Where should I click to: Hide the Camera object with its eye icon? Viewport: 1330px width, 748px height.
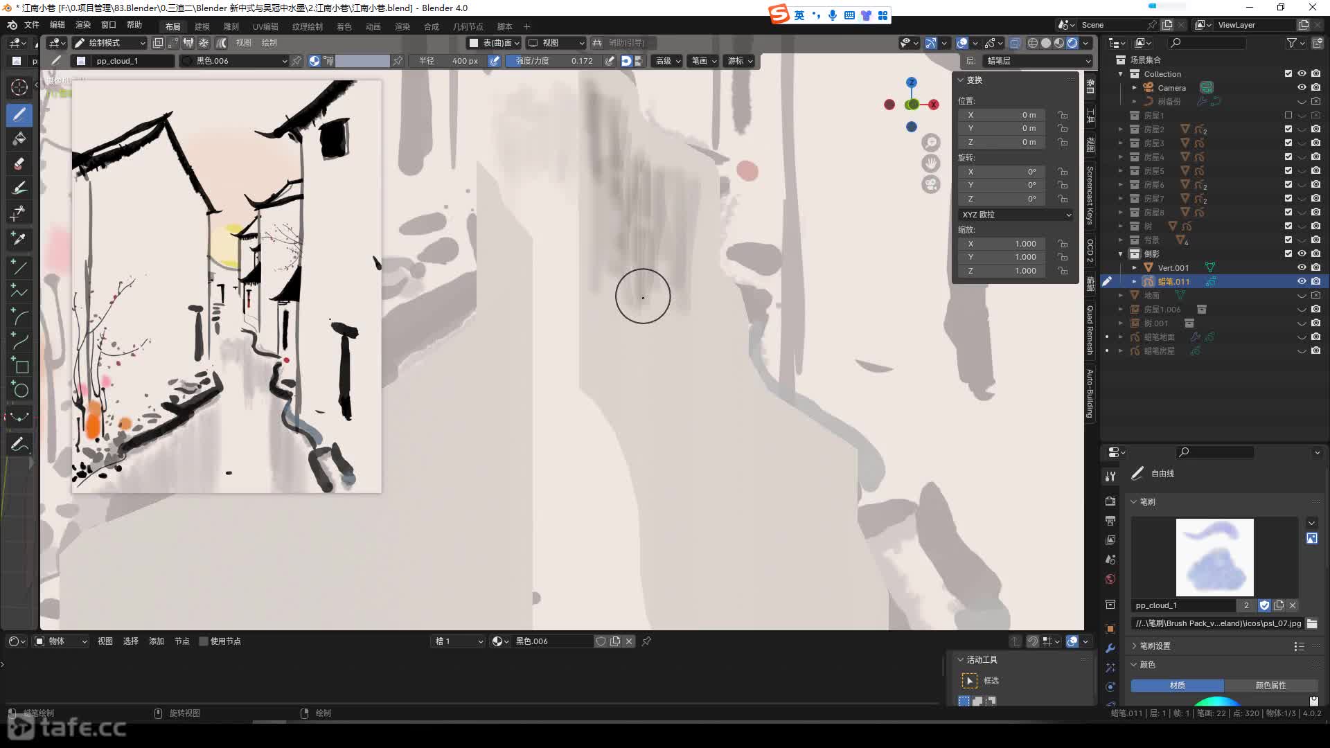point(1302,87)
